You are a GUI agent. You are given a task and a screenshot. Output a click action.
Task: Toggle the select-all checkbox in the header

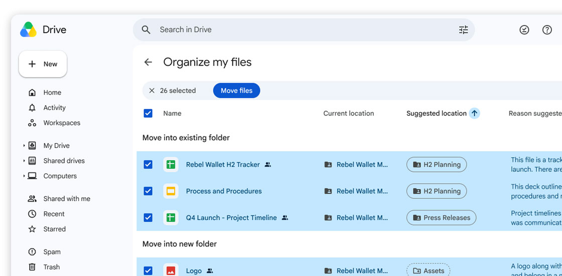pos(148,114)
